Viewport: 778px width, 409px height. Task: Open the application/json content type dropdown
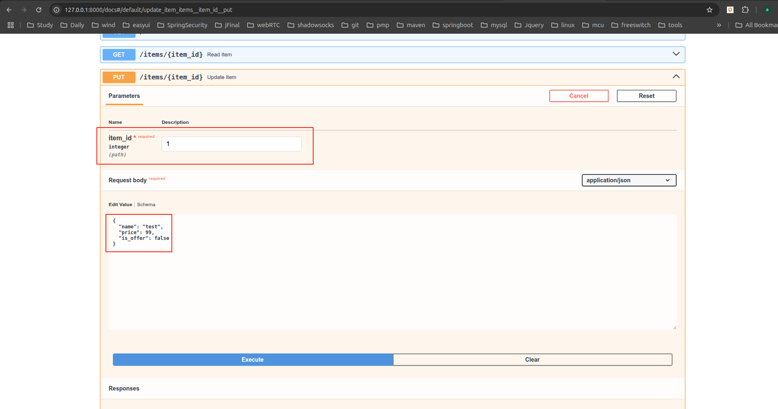[x=628, y=180]
